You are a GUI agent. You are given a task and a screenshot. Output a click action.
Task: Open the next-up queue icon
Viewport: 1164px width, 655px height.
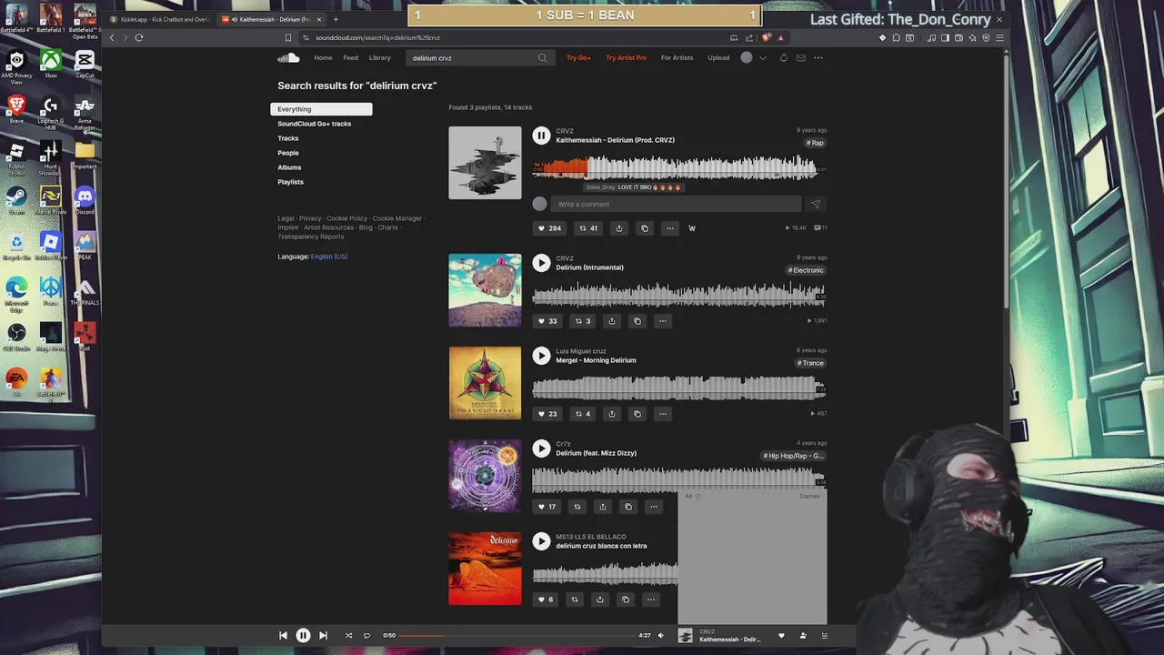(824, 636)
